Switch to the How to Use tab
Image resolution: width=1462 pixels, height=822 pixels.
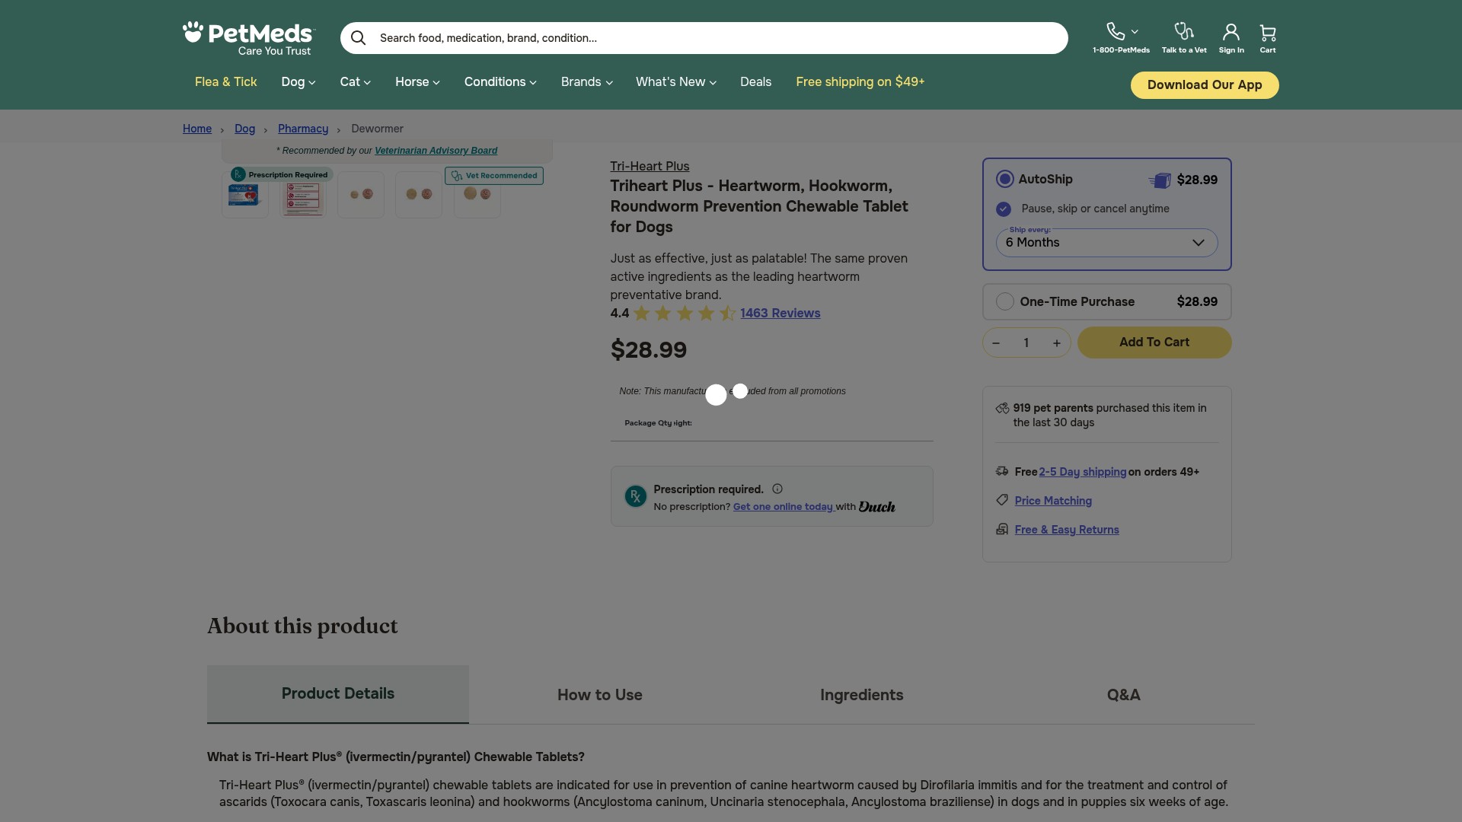600,695
